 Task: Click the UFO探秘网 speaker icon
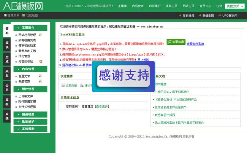tap(220, 16)
